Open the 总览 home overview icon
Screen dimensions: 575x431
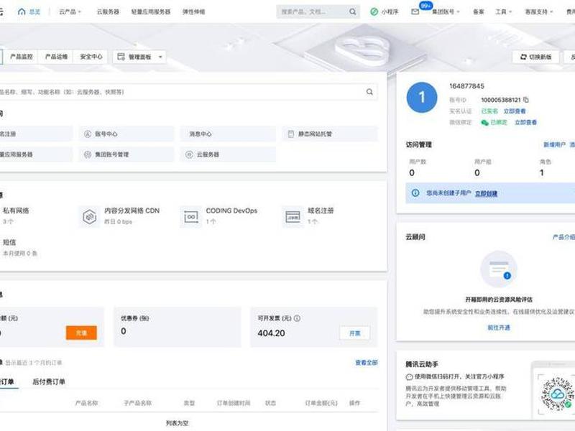click(x=22, y=11)
